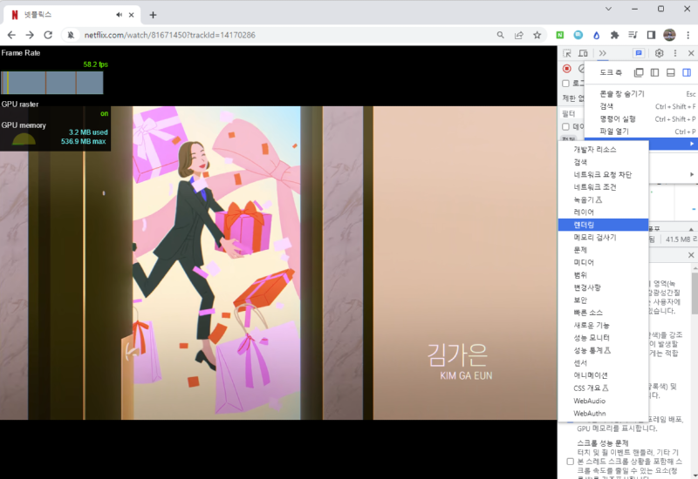Mute the Netflix tab audio icon
The width and height of the screenshot is (698, 479).
[x=118, y=14]
